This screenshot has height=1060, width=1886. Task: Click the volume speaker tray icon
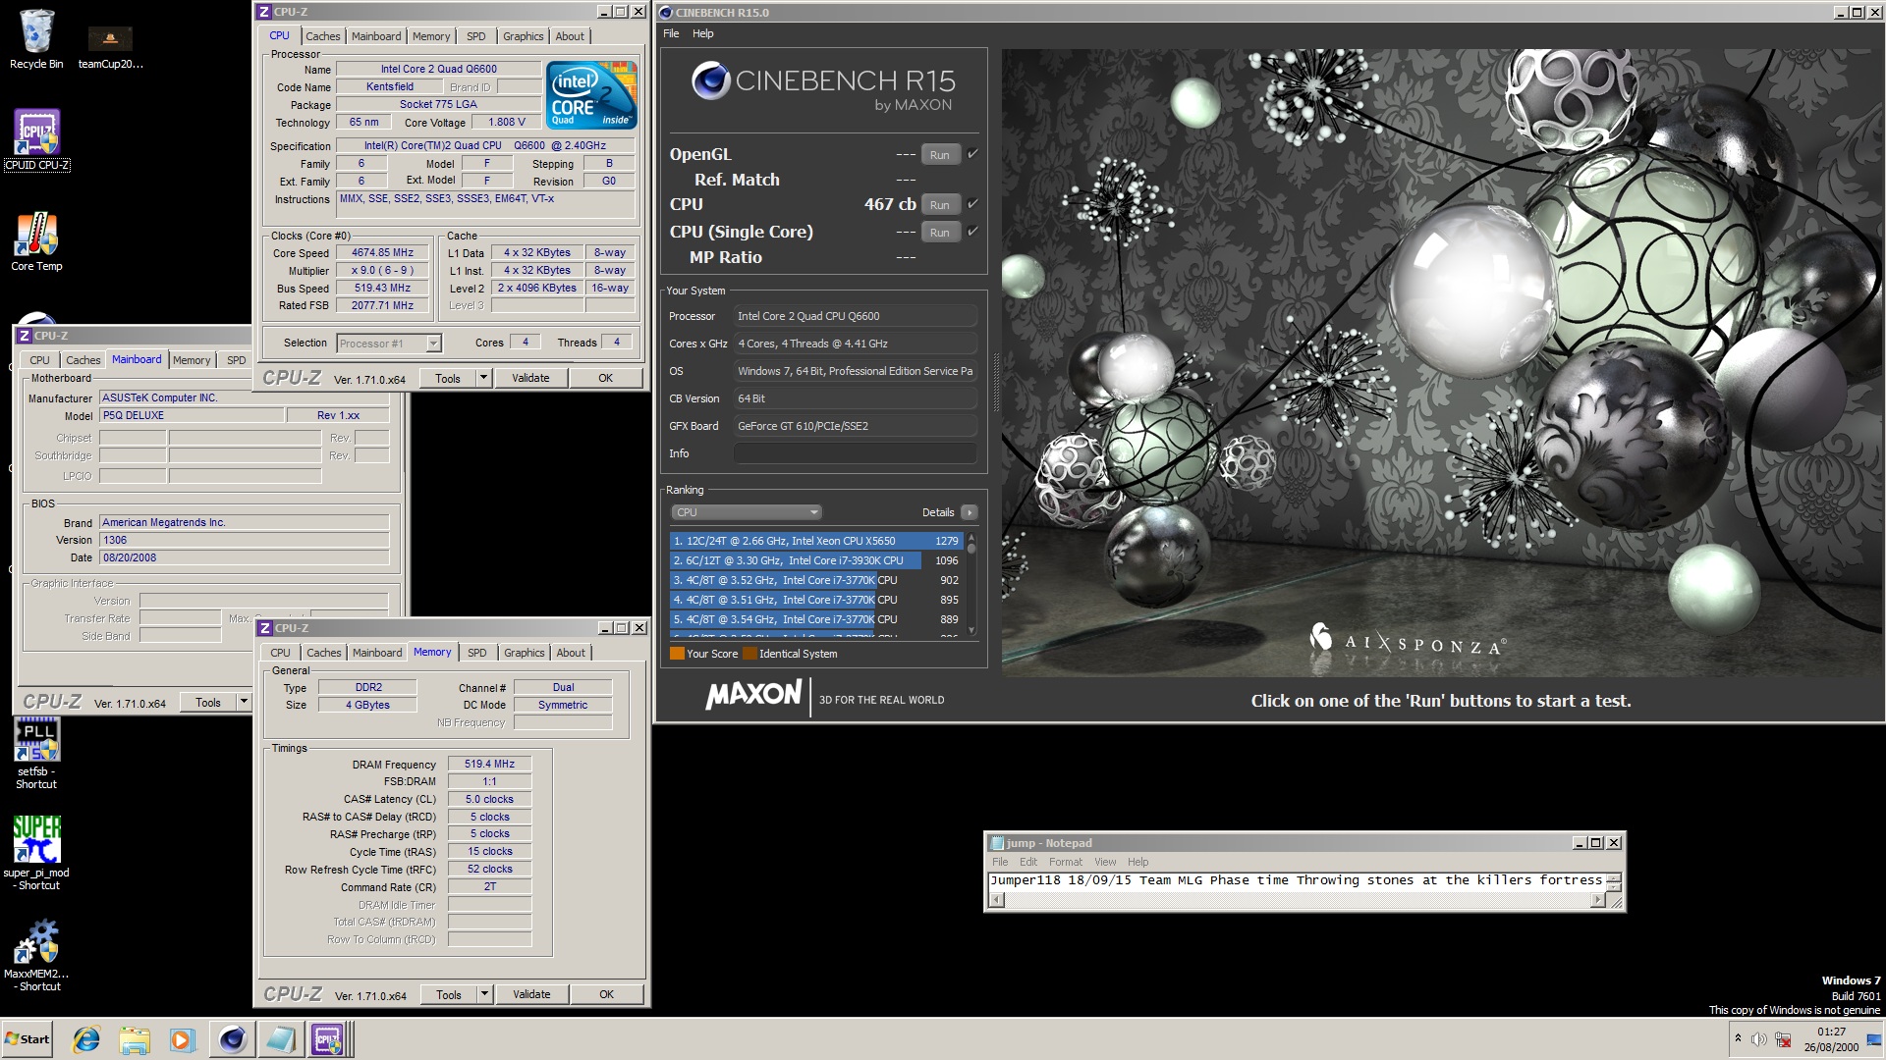pyautogui.click(x=1758, y=1039)
